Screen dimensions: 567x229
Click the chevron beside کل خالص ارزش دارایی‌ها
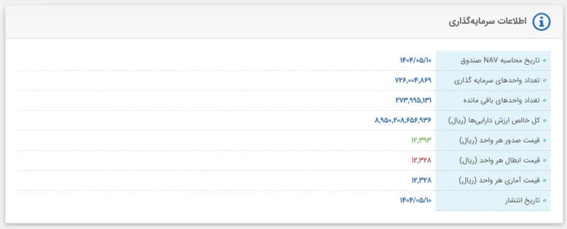point(545,120)
